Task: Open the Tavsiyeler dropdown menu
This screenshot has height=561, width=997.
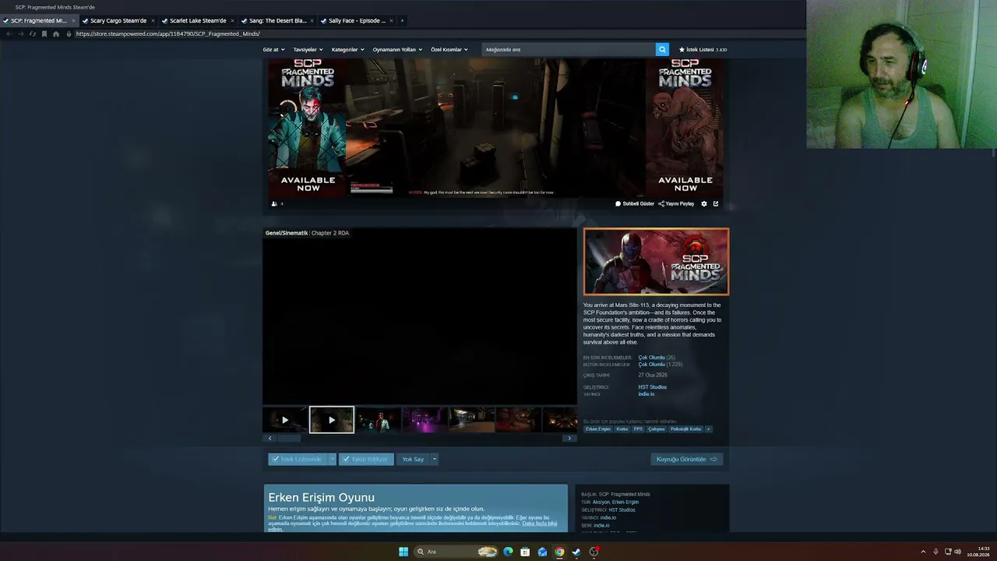Action: 308,50
